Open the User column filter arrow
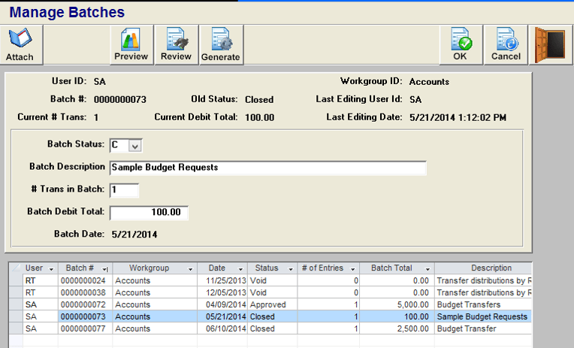This screenshot has width=574, height=348. click(51, 269)
